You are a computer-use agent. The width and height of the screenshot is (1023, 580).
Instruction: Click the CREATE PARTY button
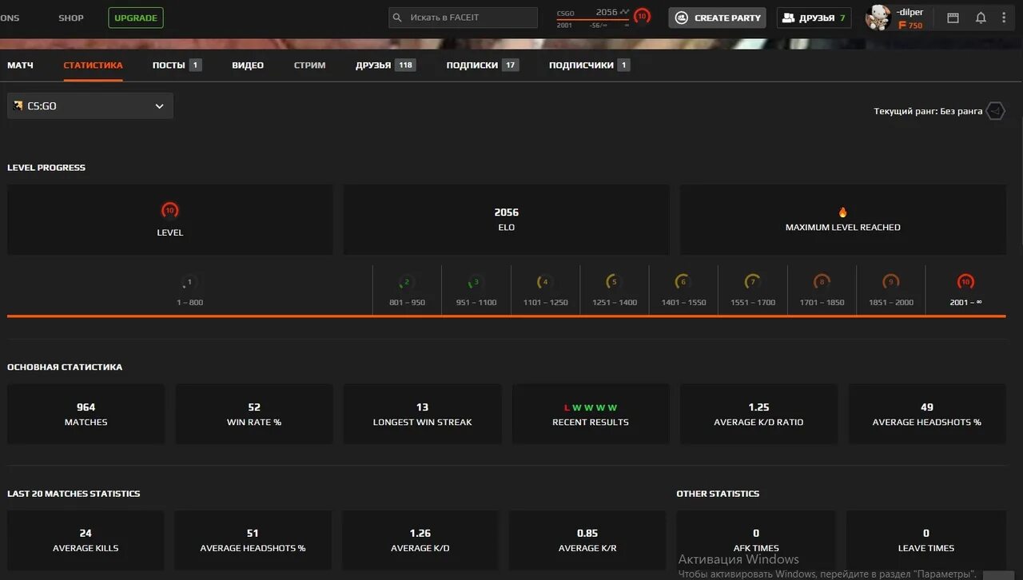[x=717, y=18]
